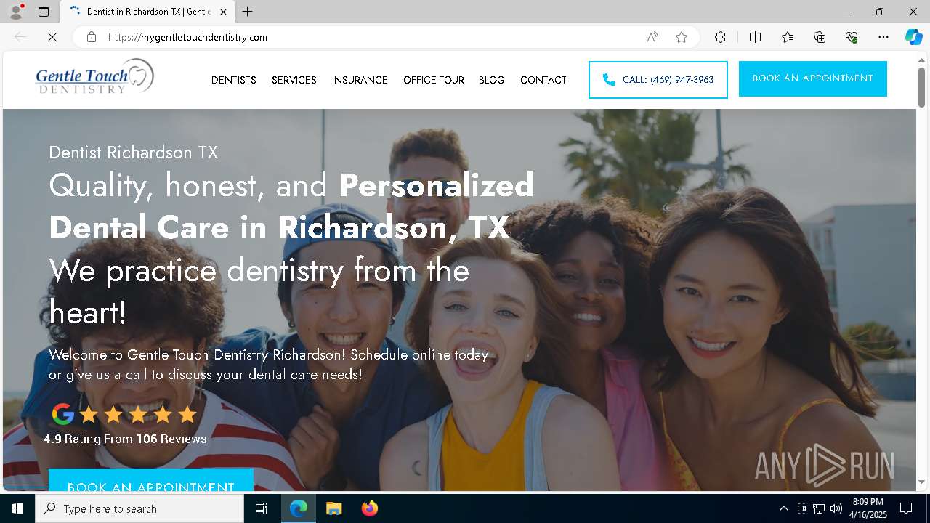Open the INSURANCE page

[x=360, y=80]
